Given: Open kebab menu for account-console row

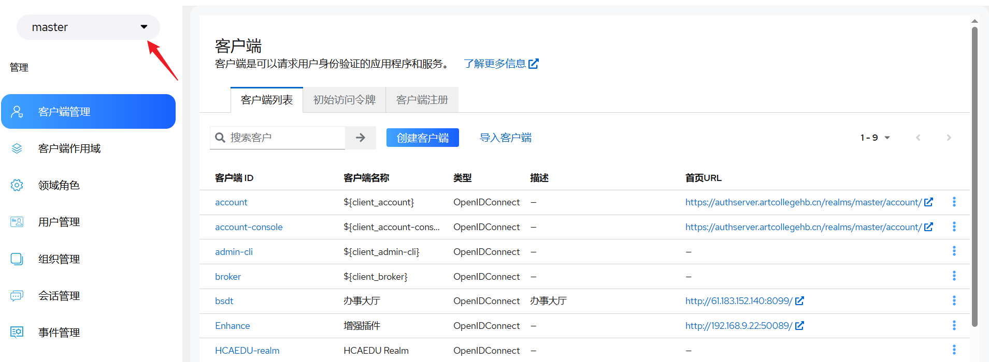Looking at the screenshot, I should click(x=954, y=227).
